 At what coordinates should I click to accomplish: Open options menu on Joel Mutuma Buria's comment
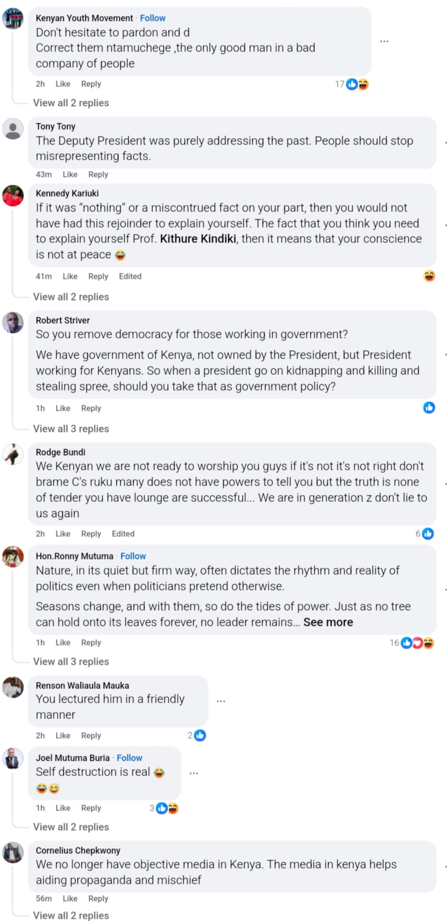click(194, 773)
